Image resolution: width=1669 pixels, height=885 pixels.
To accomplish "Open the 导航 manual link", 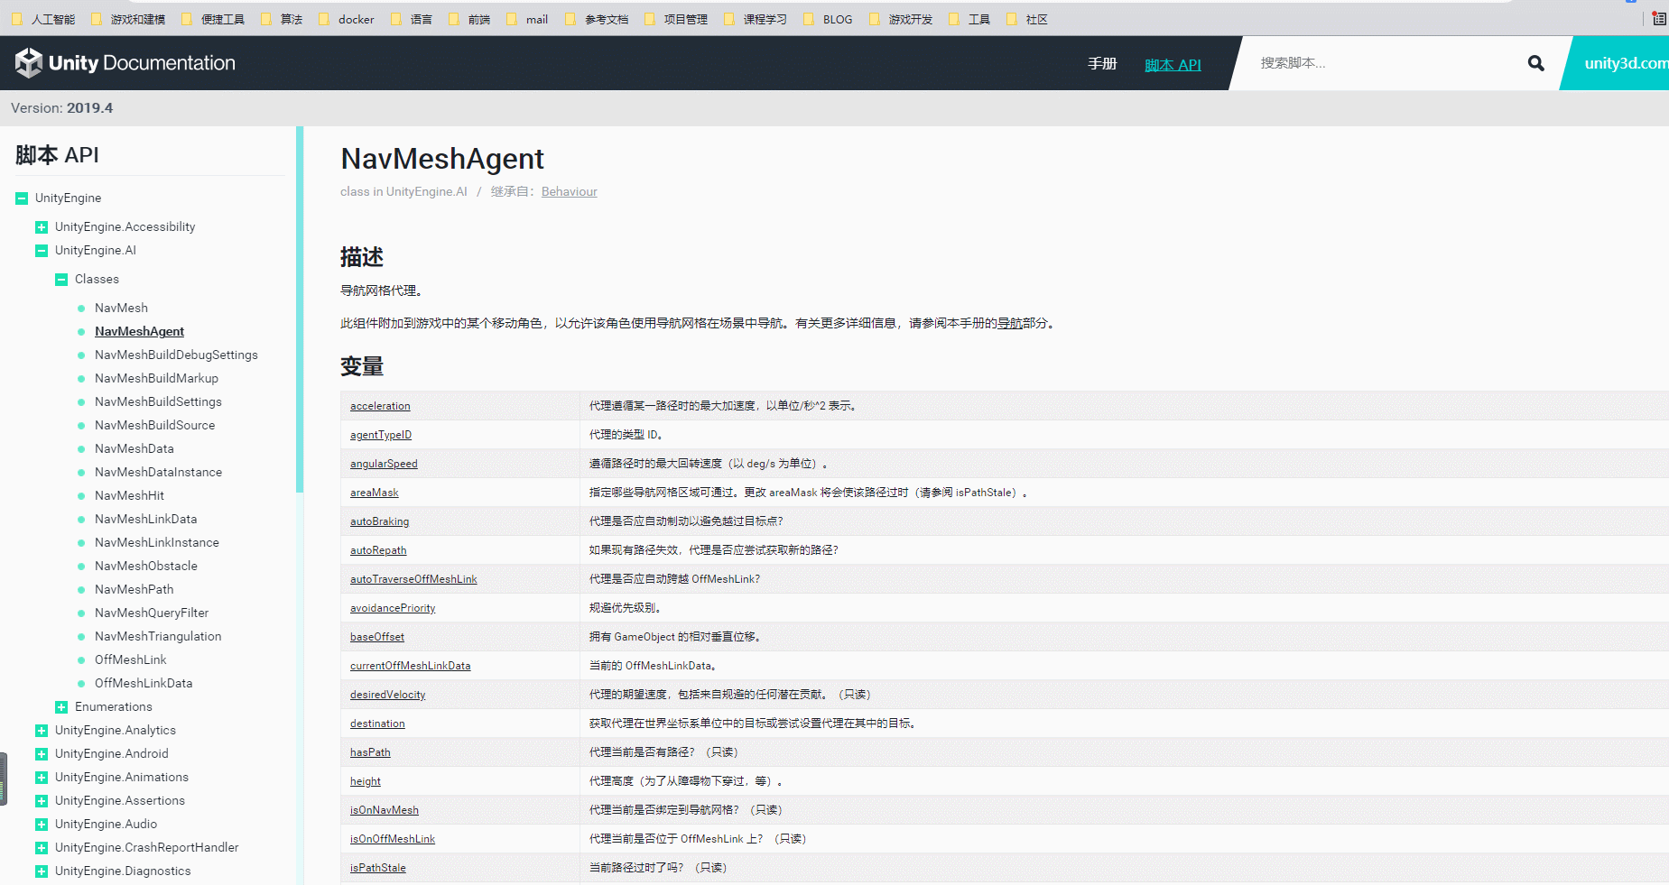I will coord(1009,323).
